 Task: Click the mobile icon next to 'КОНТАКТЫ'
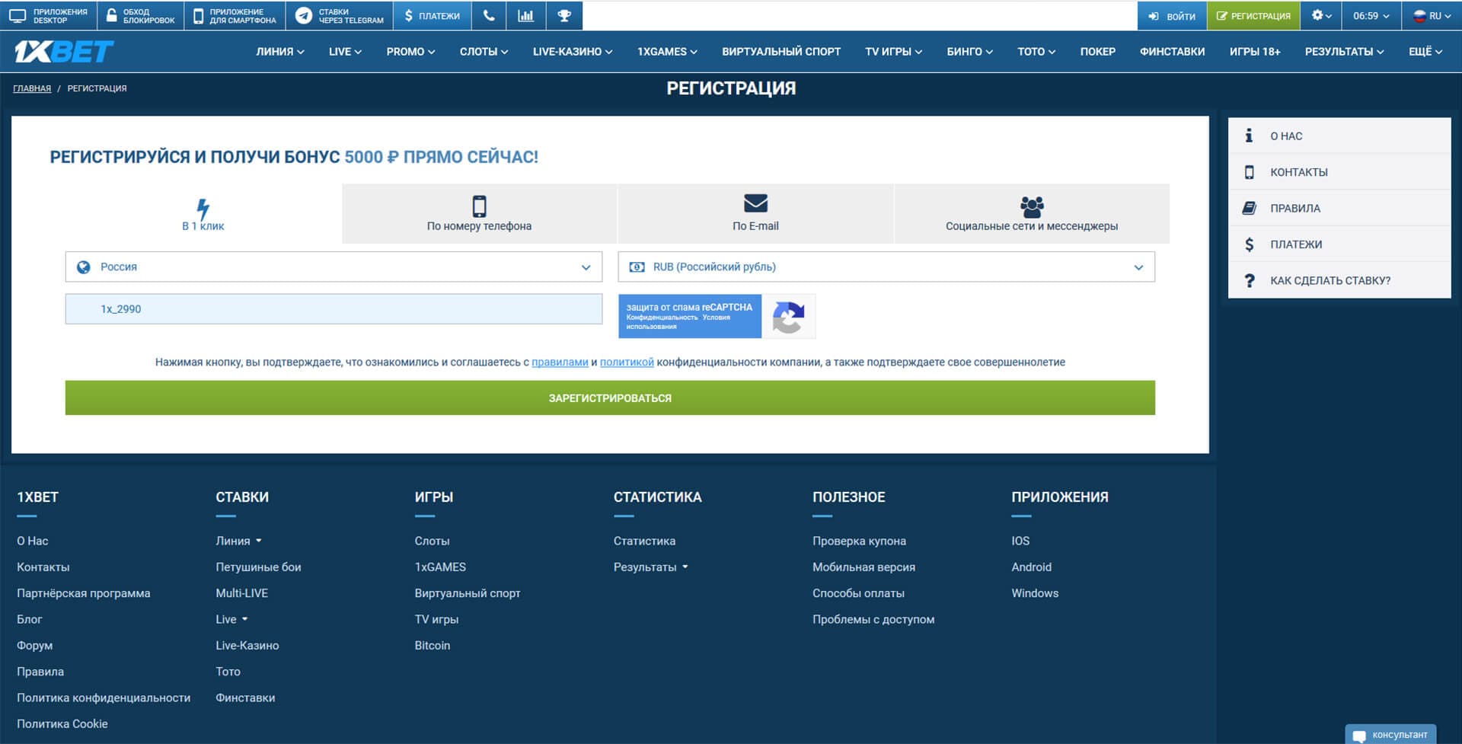(1249, 172)
